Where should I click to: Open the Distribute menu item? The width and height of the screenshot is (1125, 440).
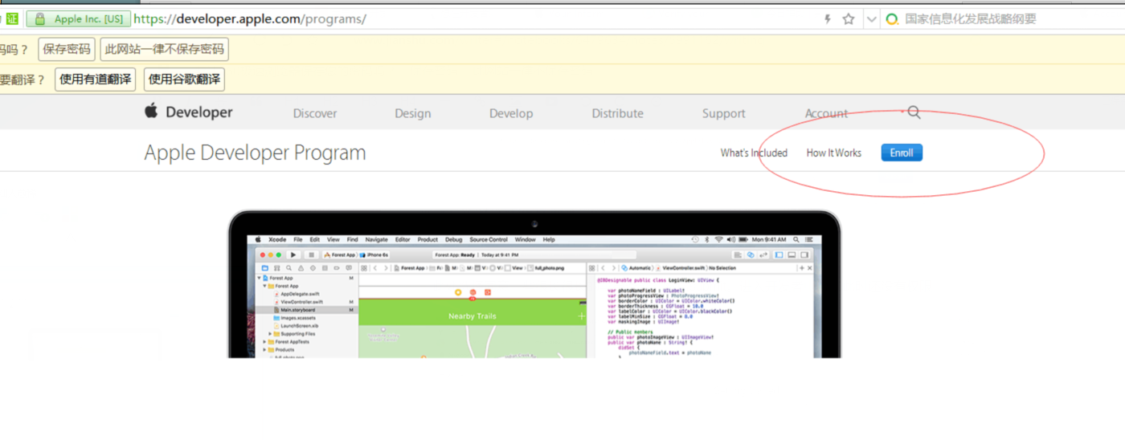[x=617, y=113]
